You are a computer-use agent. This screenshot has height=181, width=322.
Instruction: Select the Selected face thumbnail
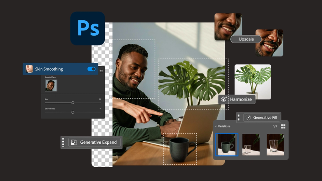click(51, 86)
